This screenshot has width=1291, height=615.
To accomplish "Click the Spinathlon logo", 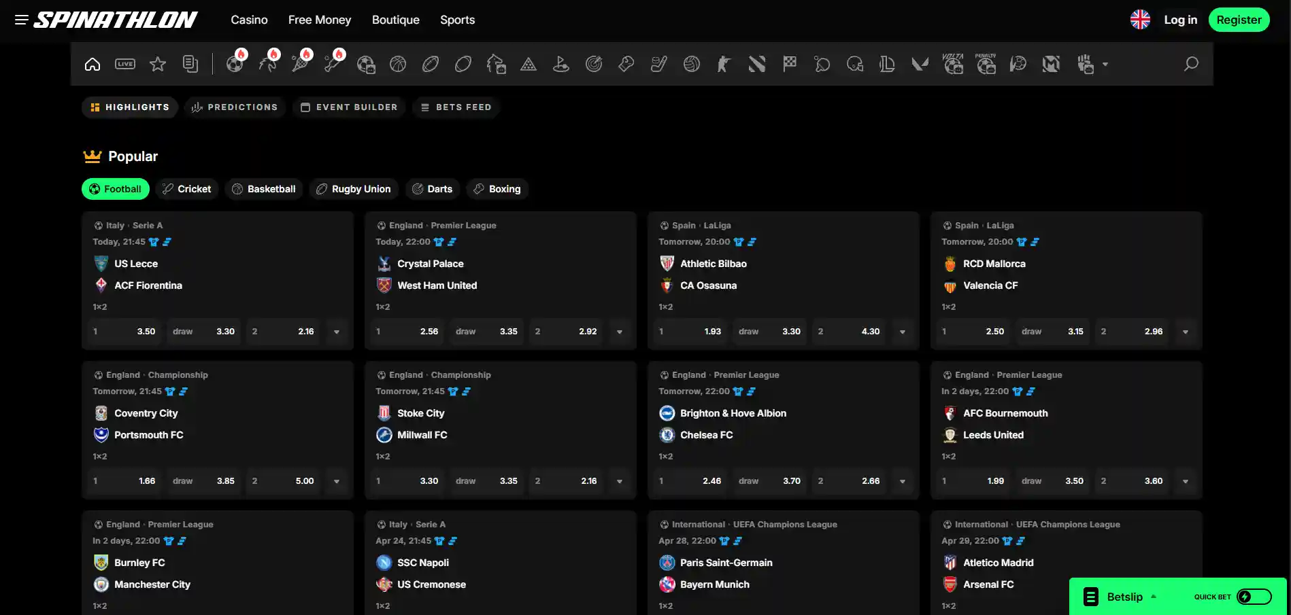I will coord(116,20).
